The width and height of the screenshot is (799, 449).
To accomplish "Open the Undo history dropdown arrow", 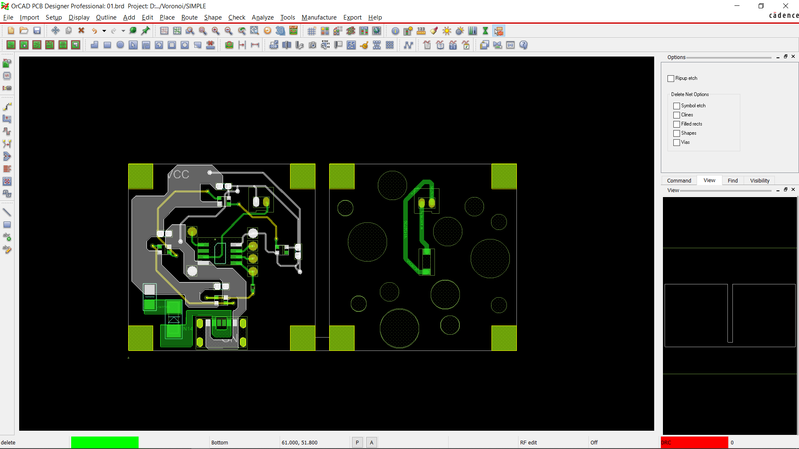I will 104,31.
